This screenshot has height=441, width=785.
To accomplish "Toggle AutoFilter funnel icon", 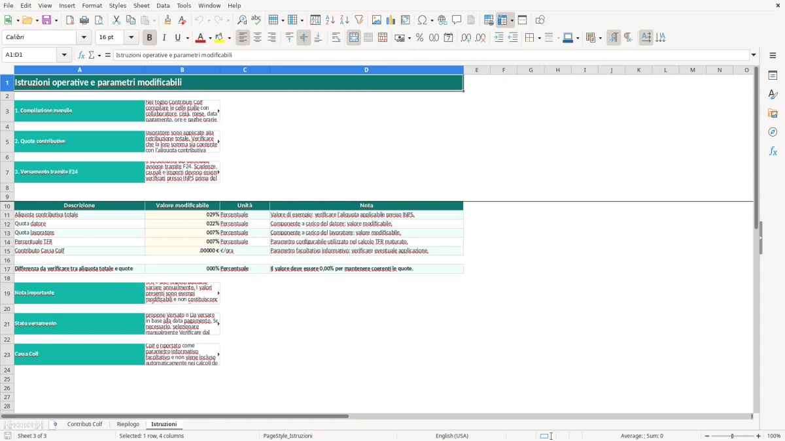I will [359, 20].
